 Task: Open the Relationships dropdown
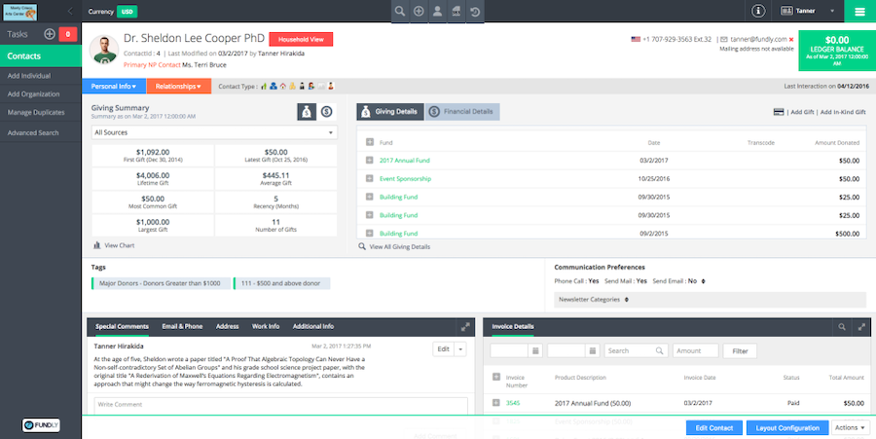pos(179,86)
